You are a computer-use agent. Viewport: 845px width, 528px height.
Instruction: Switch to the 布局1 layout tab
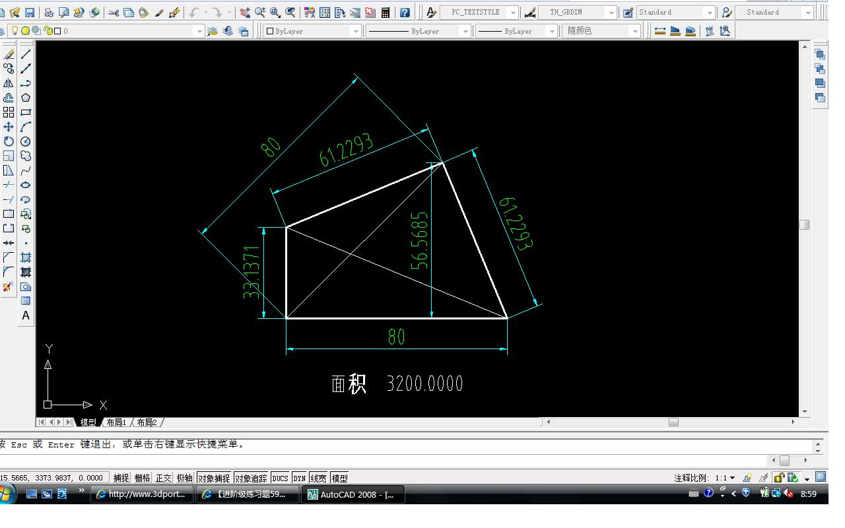(116, 422)
